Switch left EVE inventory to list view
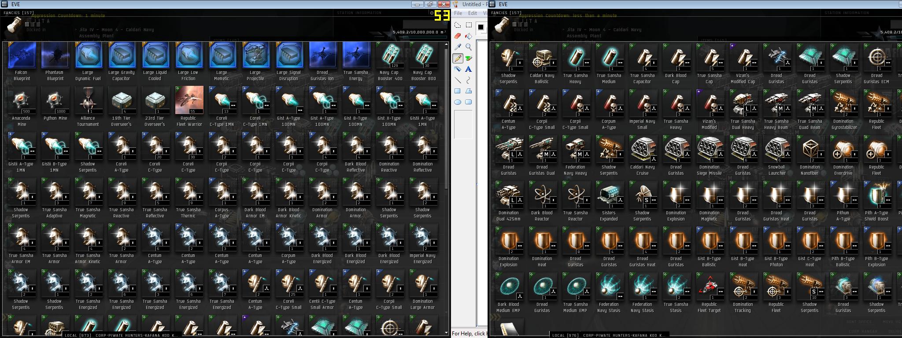 [x=38, y=25]
